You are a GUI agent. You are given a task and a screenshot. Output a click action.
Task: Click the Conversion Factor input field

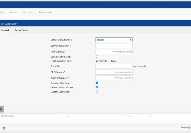pos(114,46)
